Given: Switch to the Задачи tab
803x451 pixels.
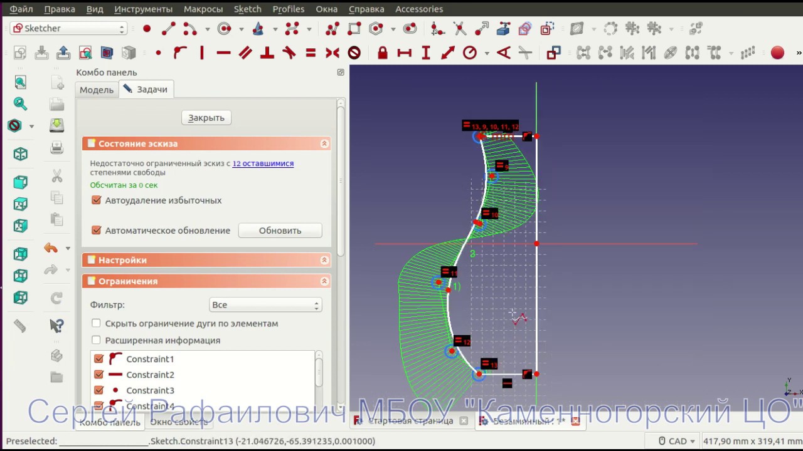Looking at the screenshot, I should click(146, 90).
